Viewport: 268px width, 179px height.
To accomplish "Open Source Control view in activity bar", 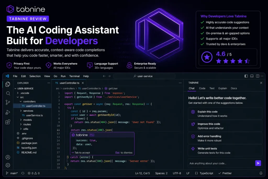I will [x=8, y=102].
